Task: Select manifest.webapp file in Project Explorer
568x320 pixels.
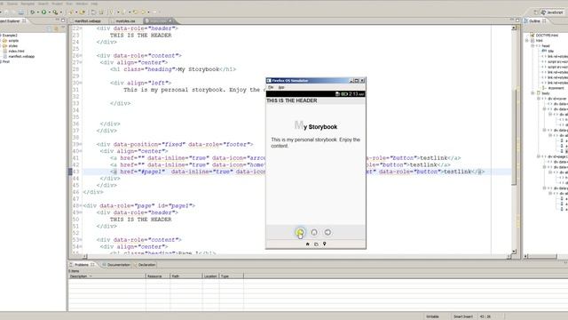Action: tap(21, 56)
